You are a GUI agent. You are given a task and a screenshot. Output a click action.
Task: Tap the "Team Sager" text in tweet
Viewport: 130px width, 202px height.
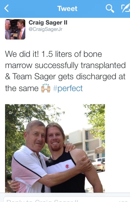(x=34, y=77)
